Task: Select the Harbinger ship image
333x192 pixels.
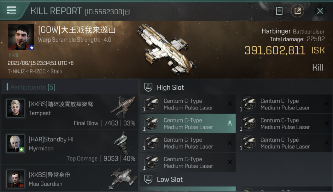Action: pyautogui.click(x=166, y=49)
